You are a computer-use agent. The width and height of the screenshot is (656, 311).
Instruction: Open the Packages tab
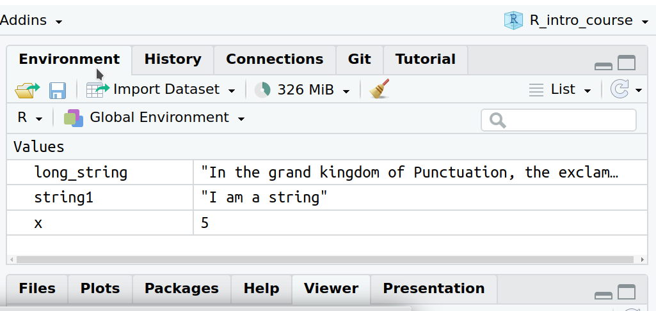(x=181, y=289)
